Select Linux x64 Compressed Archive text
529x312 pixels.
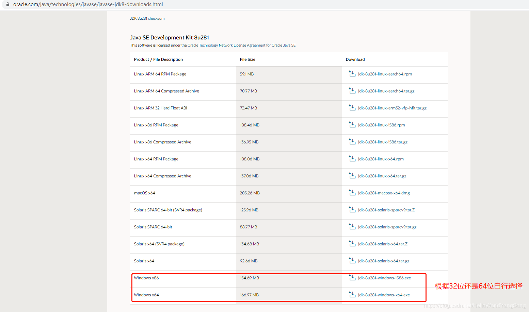pyautogui.click(x=163, y=176)
